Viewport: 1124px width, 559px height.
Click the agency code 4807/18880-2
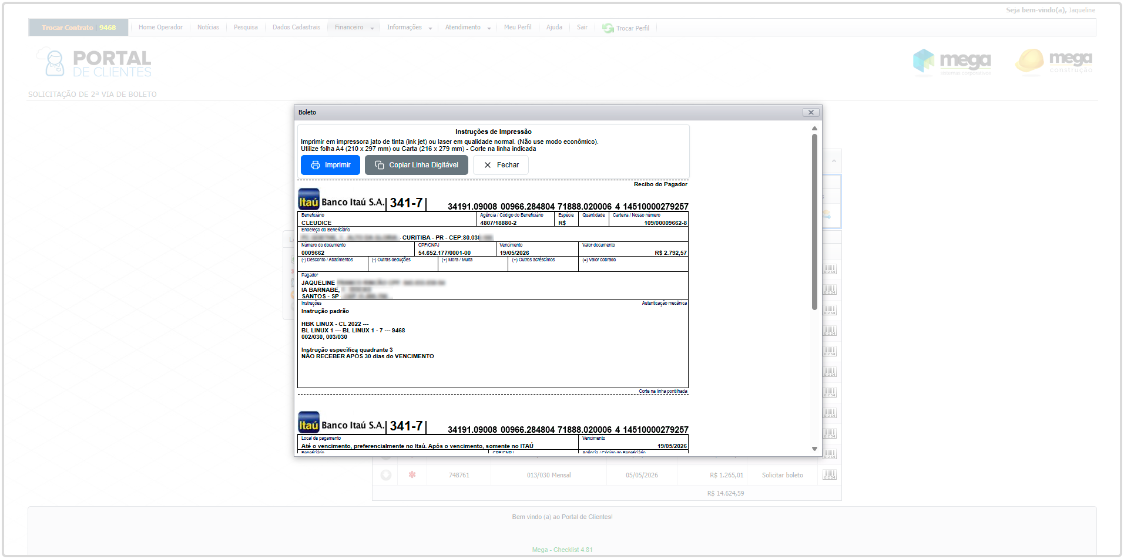[x=498, y=223]
